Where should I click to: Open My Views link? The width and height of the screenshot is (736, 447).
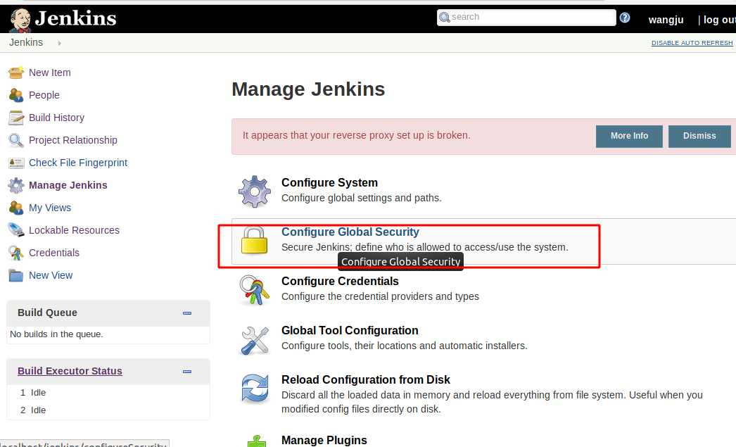50,208
